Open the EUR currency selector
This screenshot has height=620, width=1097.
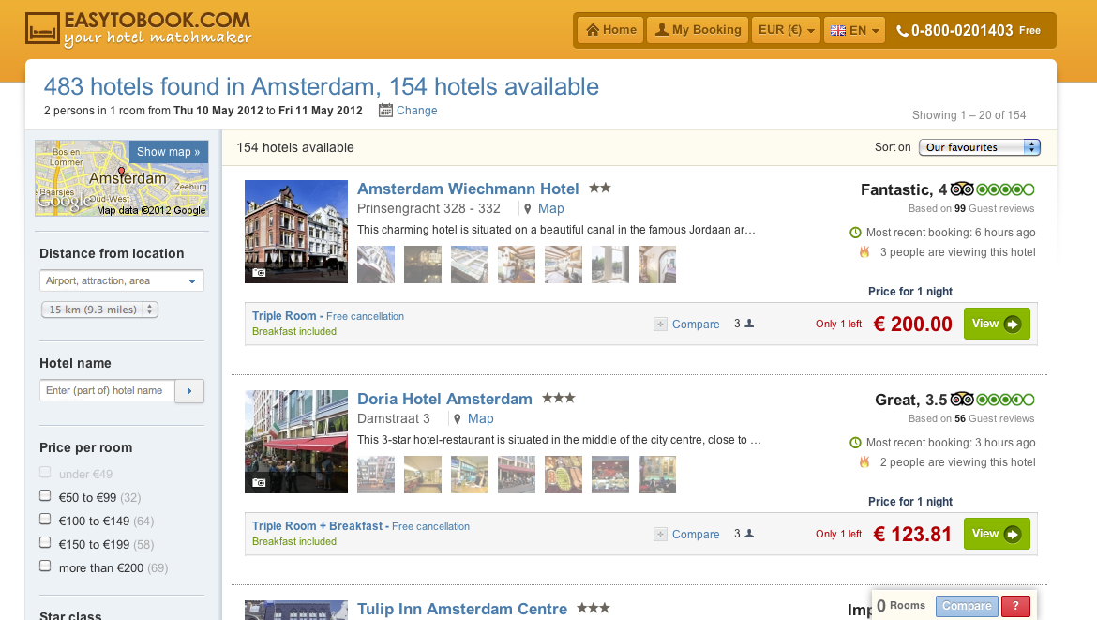pyautogui.click(x=786, y=30)
